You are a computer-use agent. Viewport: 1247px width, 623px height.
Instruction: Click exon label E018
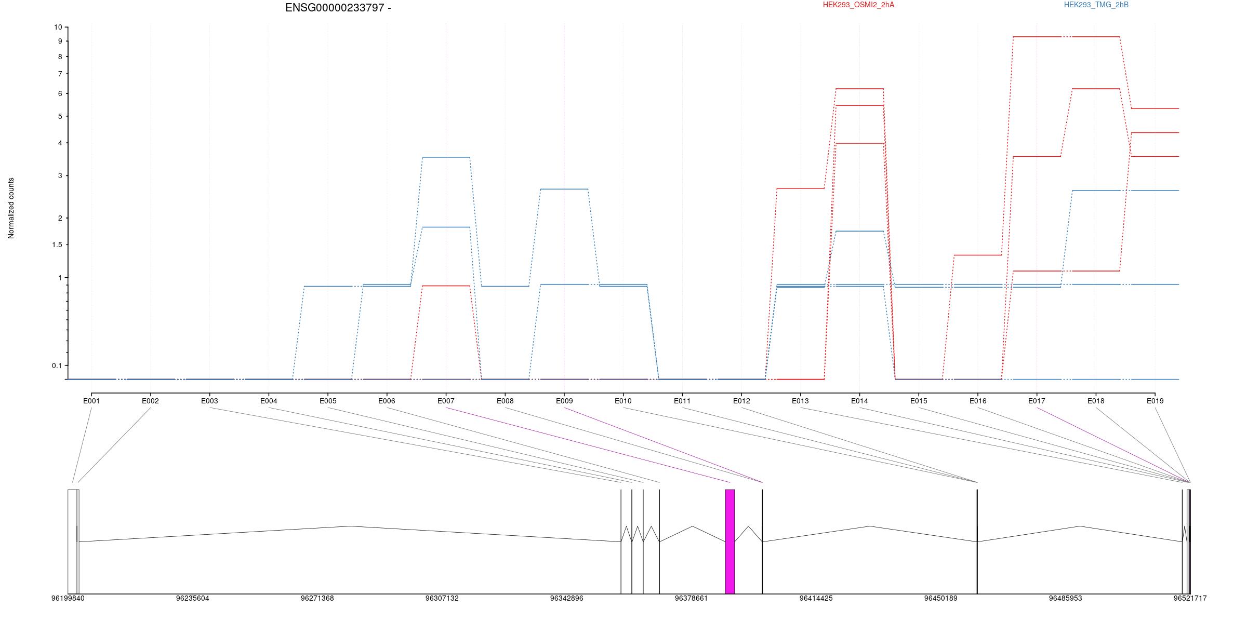pyautogui.click(x=1096, y=401)
